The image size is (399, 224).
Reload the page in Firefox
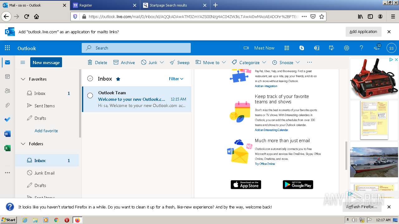click(26, 16)
